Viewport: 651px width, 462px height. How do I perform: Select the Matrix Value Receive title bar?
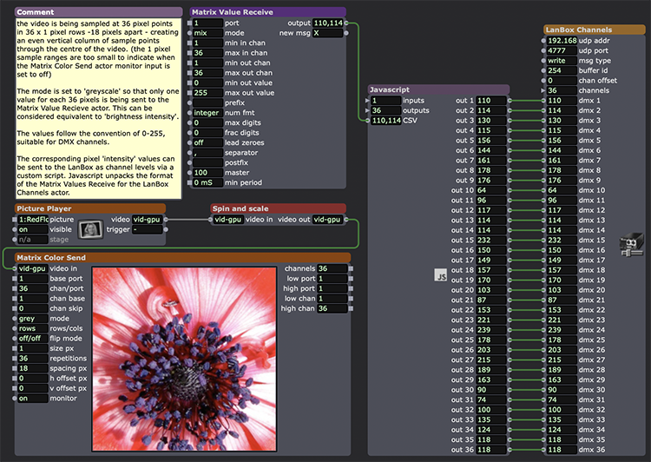click(x=266, y=12)
